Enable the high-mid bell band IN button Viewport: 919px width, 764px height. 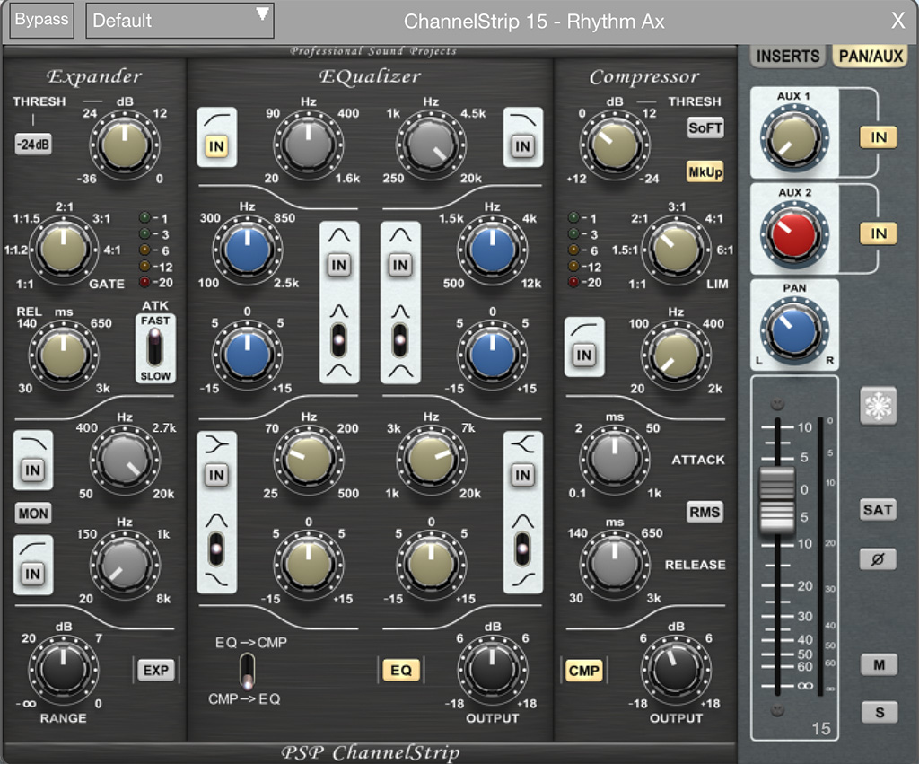(400, 265)
